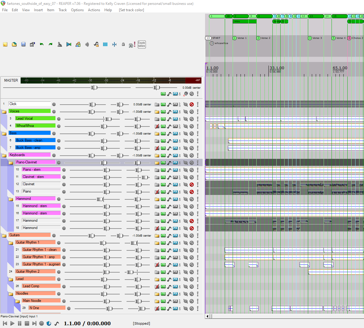Open the envelope button on Clavinet - stem

pyautogui.click(x=169, y=177)
